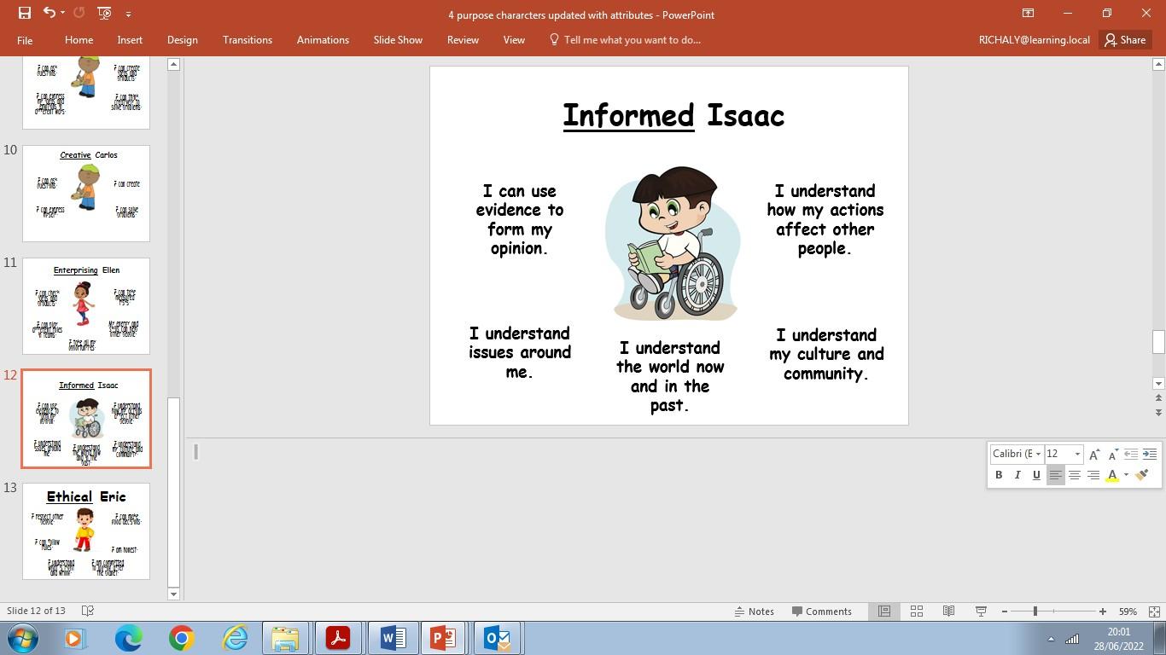Click thumbnail pane scroll up arrow
Image resolution: width=1166 pixels, height=655 pixels.
pos(173,65)
